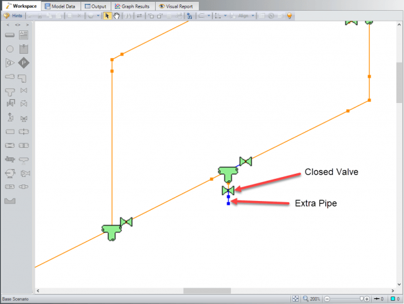The width and height of the screenshot is (404, 304).
Task: Pick the Reservoir junction icon
Action: tap(24, 49)
